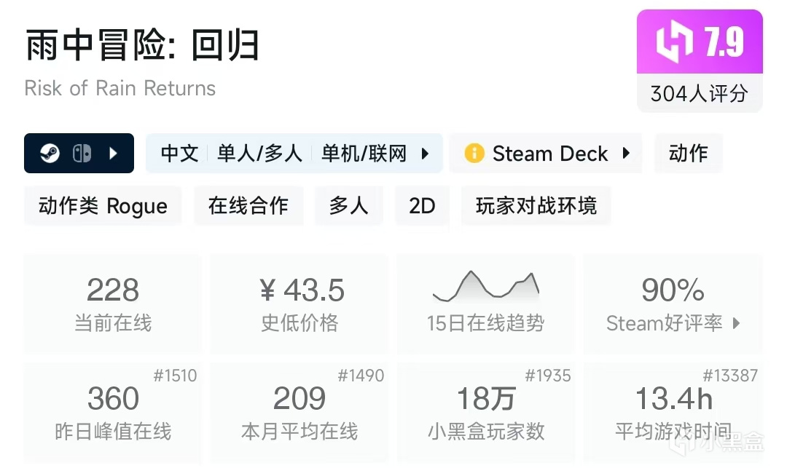Click the 当前在线 228 card
Image resolution: width=787 pixels, height=468 pixels.
[x=113, y=304]
